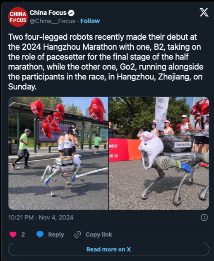Click the X logo icon

coord(204,12)
